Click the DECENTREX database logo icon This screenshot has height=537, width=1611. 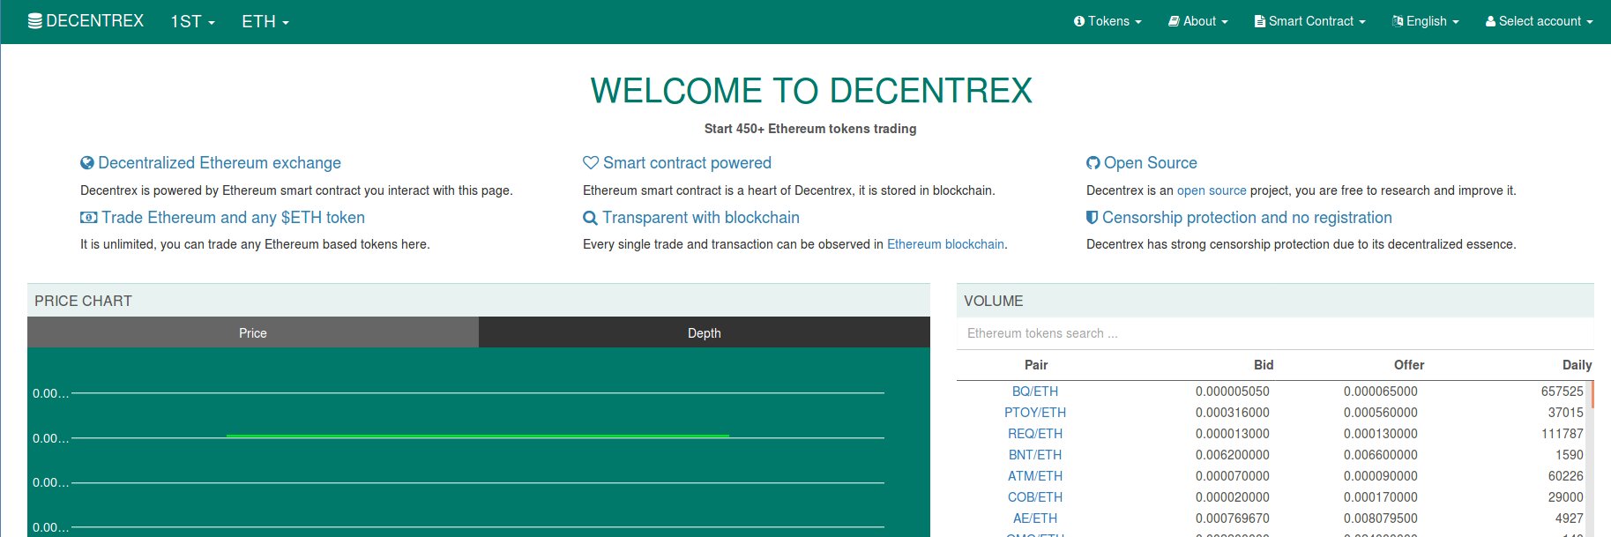coord(35,21)
